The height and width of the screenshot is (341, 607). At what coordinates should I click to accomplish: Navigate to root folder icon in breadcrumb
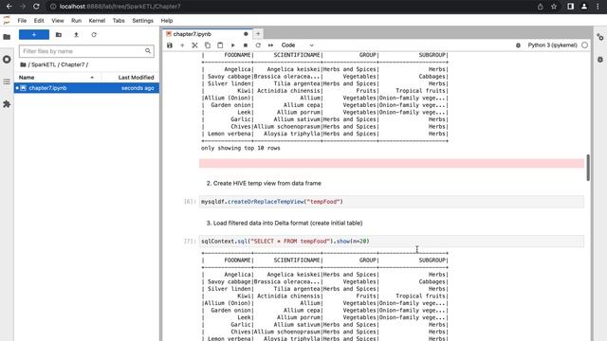click(23, 64)
